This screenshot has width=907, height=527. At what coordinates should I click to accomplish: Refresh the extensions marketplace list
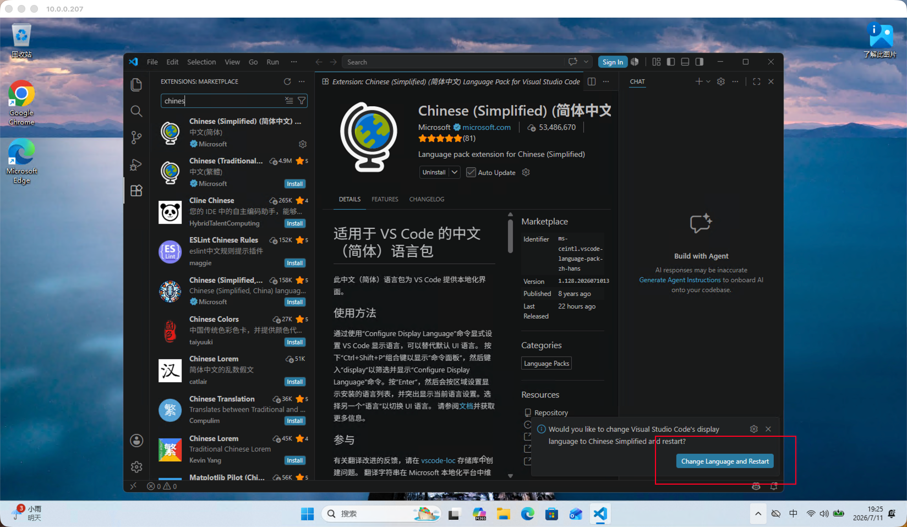click(x=287, y=81)
